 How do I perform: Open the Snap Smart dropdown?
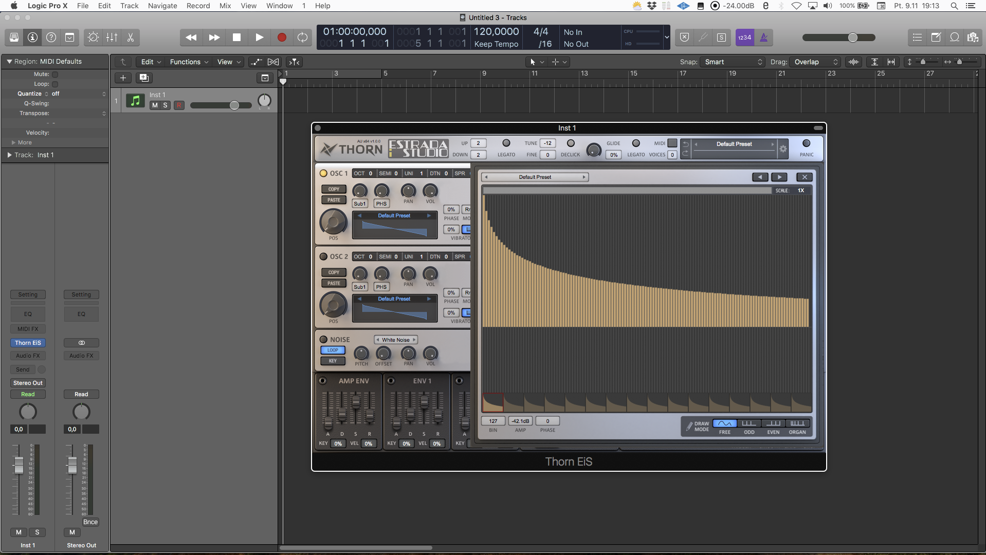pos(733,62)
